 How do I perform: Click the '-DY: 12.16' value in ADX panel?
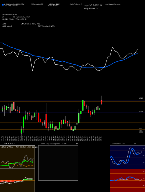click(32, 147)
